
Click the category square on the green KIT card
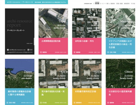coord(41,103)
